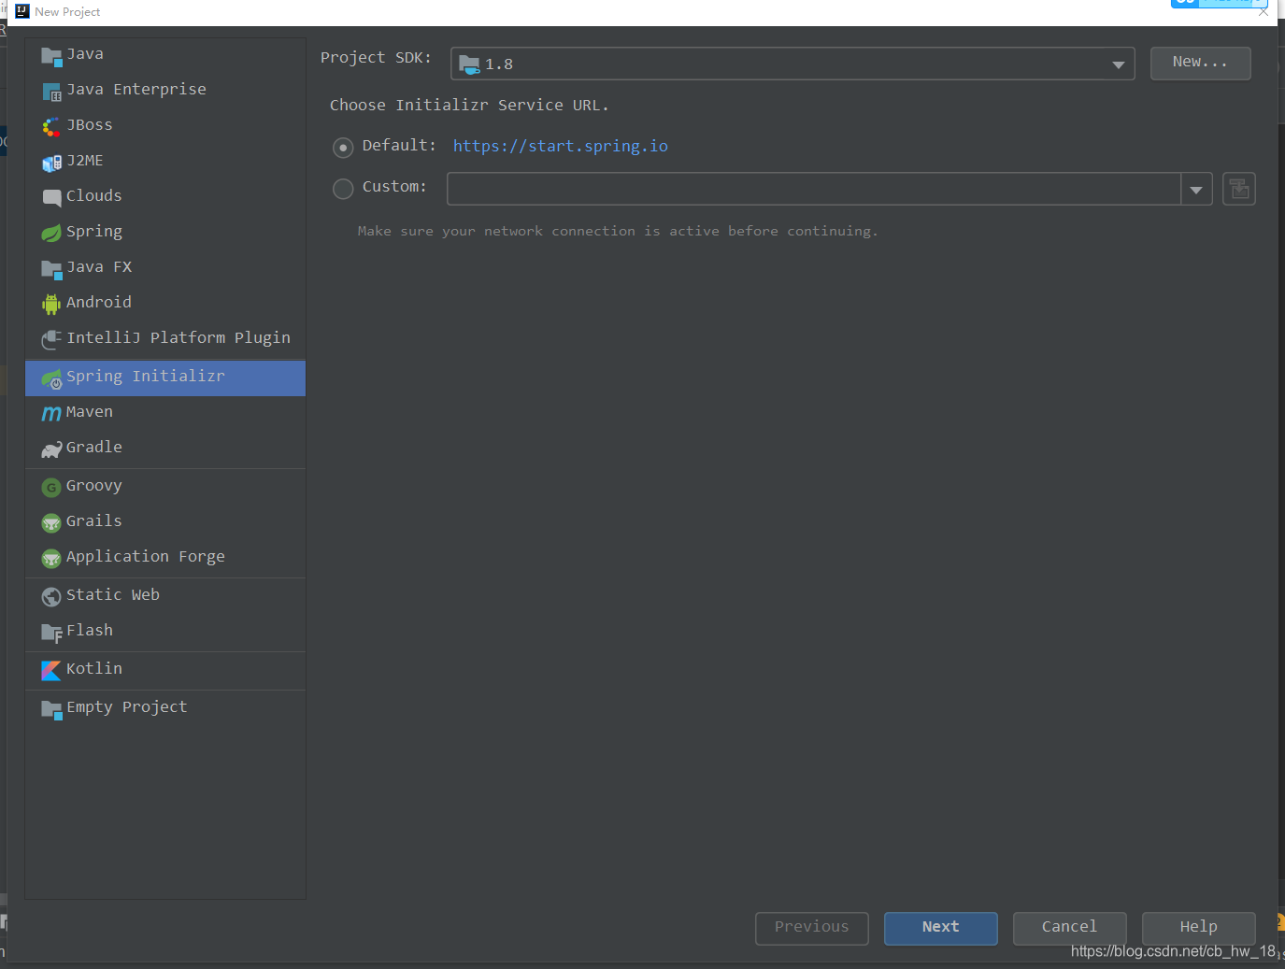Select Java FX project type
Screen dimensions: 1285x969
pos(165,267)
